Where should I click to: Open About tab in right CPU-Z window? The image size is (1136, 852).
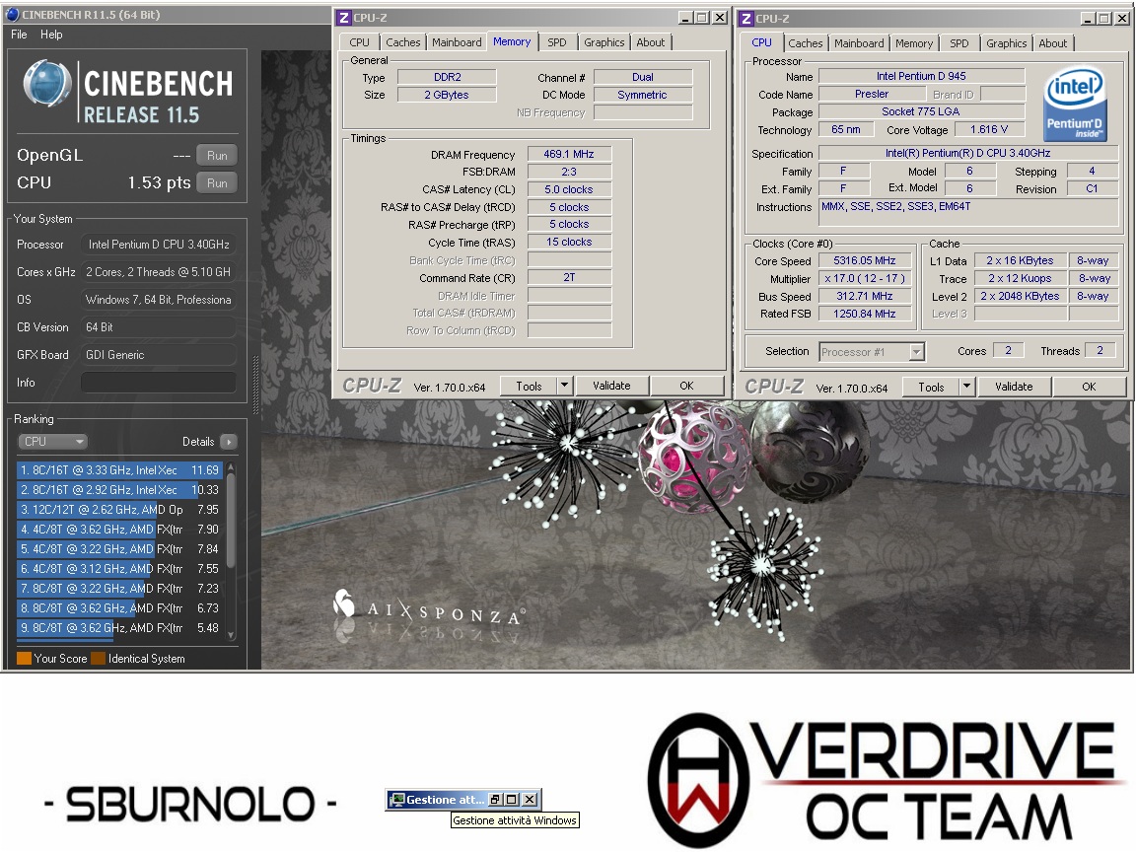[x=1053, y=43]
